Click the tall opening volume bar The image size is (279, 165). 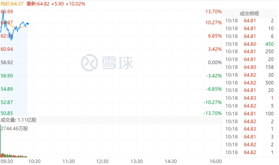tap(0, 141)
